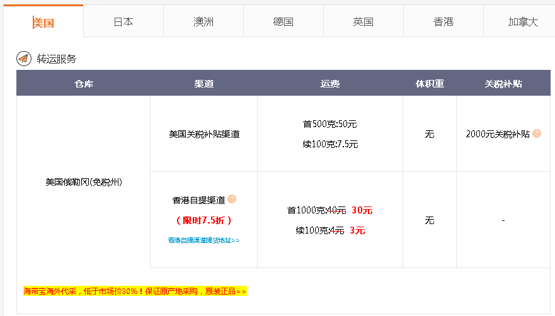Screen dimensions: 555x316
Task: Click the 美国关税补贴渠道 channel name
Action: [203, 134]
